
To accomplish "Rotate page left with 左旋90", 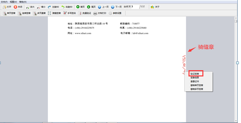I will 53,7.
